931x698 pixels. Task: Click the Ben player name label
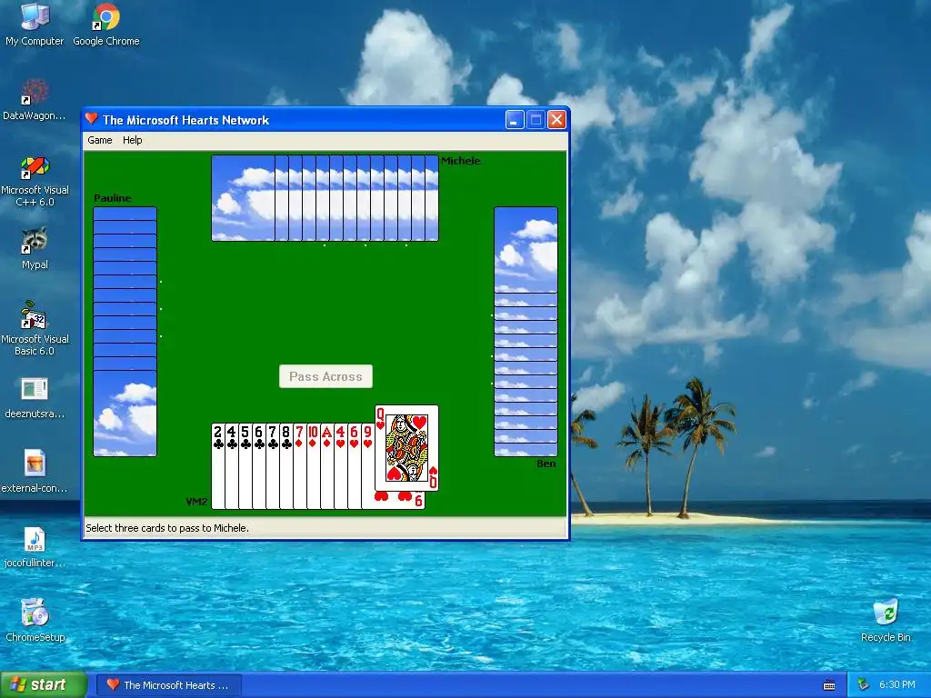coord(546,464)
